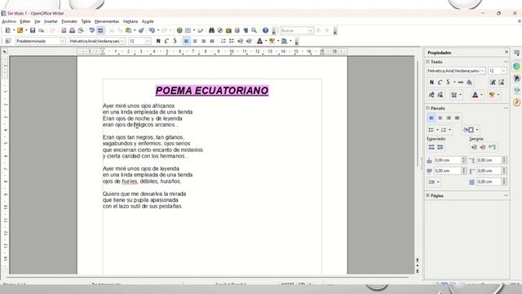Viewport: 522px width, 294px height.
Task: Open paragraph background color in sidebar
Action: 468,130
